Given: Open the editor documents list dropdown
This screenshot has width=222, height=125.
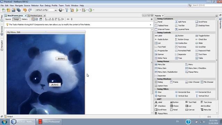Looking at the screenshot, I should coord(149,15).
